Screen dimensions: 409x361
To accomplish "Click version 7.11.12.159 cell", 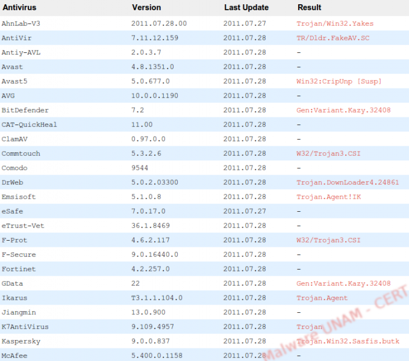I will coord(155,38).
